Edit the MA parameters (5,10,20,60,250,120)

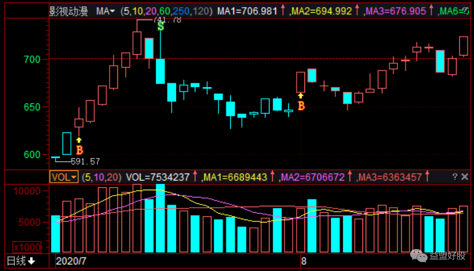point(166,11)
